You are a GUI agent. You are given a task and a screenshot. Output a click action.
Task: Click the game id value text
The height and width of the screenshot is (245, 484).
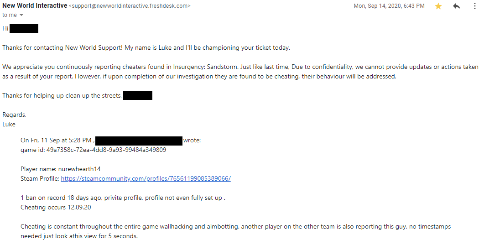coord(106,150)
